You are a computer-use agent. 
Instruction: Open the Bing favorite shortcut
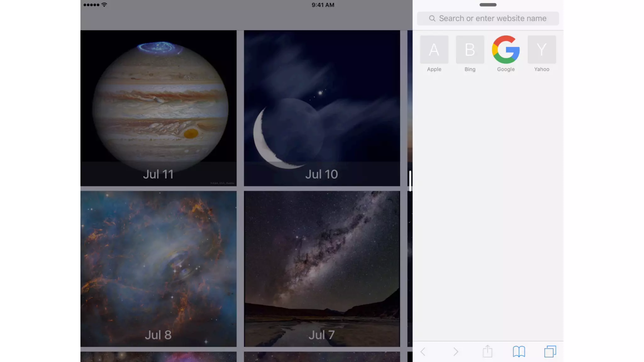(470, 50)
